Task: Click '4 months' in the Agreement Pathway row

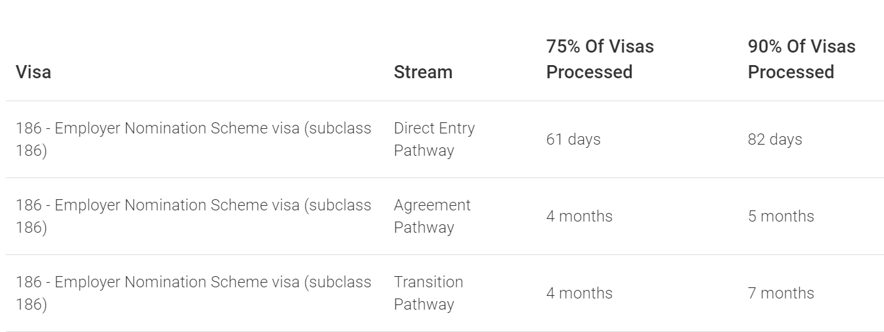Action: (579, 216)
